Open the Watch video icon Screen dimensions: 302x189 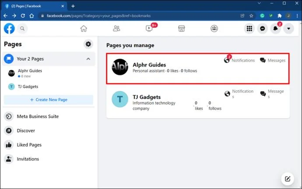click(149, 29)
